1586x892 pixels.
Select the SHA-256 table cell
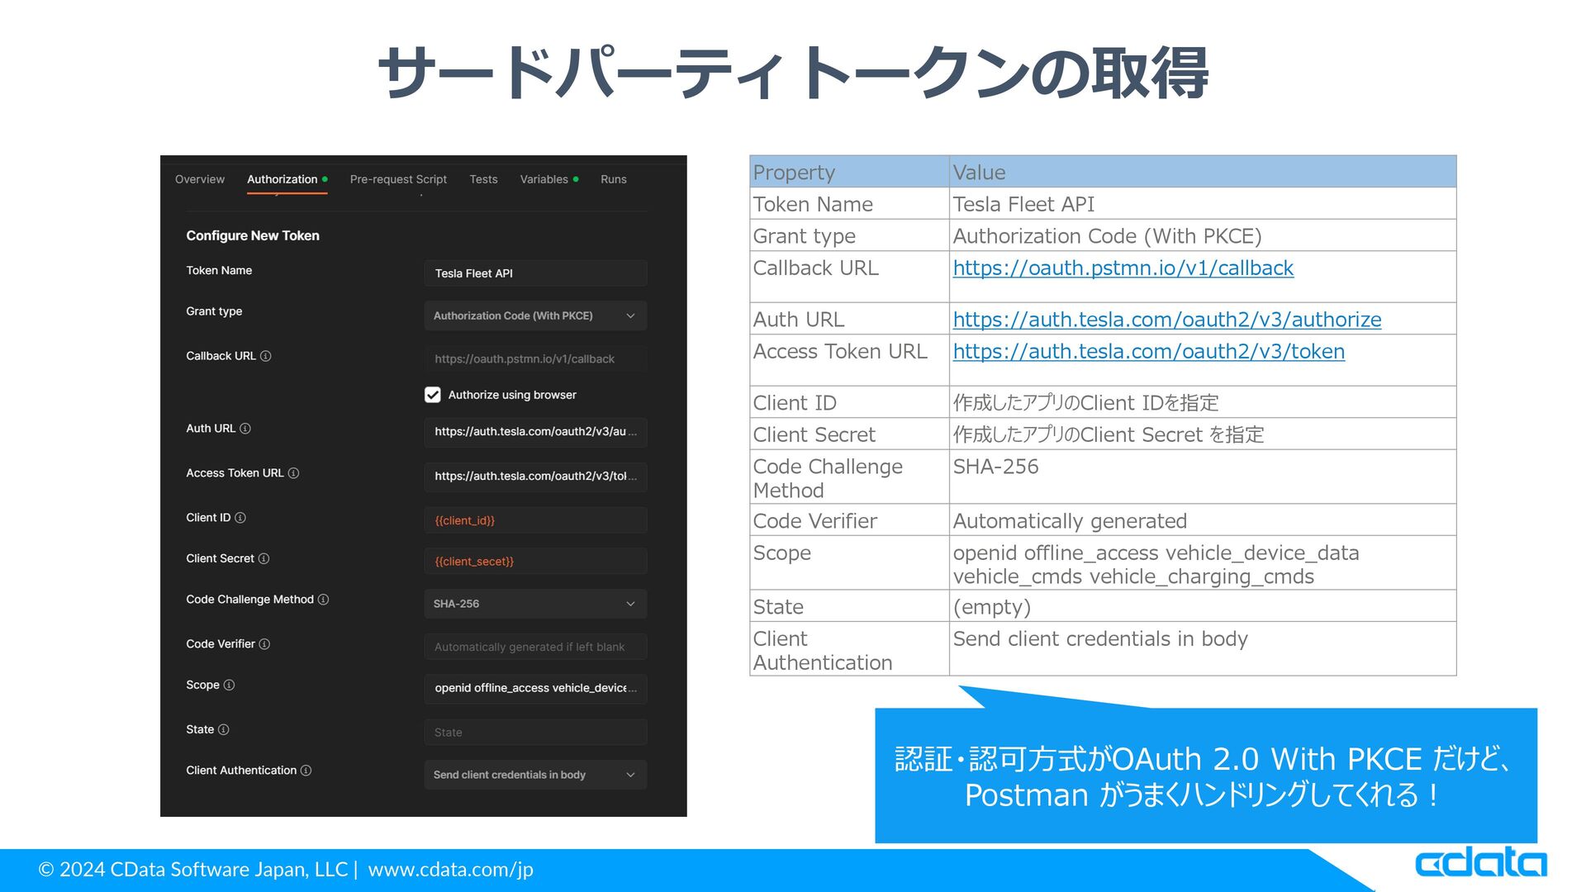click(1203, 477)
